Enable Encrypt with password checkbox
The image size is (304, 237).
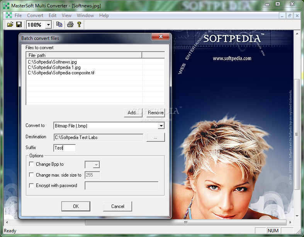tap(31, 185)
